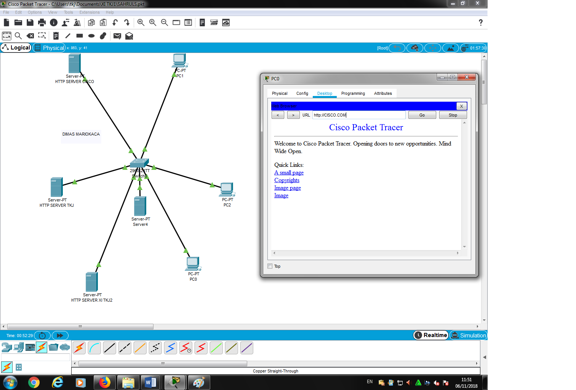Select the Draw Line tool

pos(68,36)
